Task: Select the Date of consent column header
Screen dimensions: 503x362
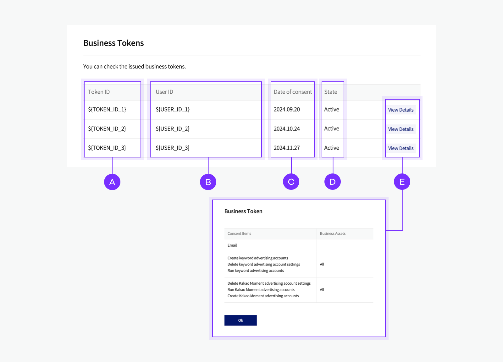Action: 293,92
